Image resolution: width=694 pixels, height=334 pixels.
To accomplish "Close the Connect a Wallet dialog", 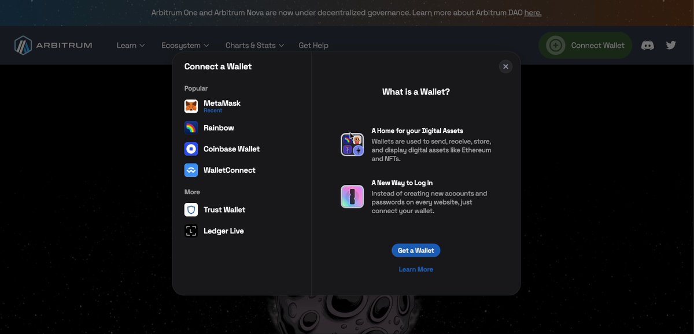I will 505,66.
